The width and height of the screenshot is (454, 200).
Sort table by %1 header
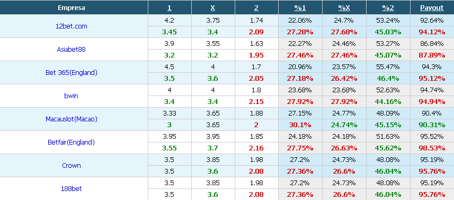point(300,8)
